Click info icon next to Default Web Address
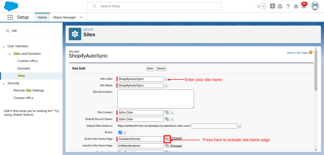 (x=240, y=126)
